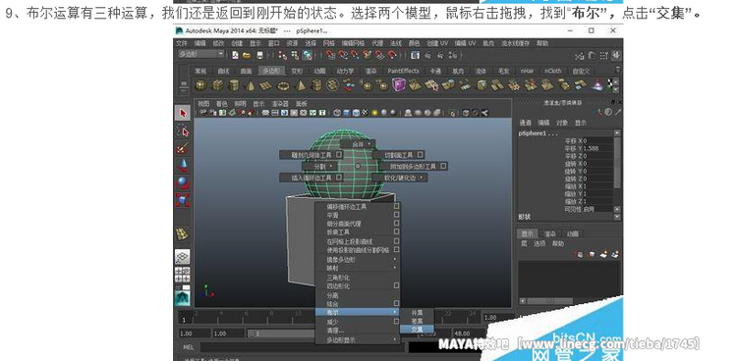Image resolution: width=737 pixels, height=361 pixels.
Task: Open the 多边形 menu set dropdown
Action: point(200,55)
